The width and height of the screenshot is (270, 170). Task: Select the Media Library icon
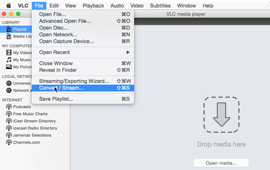click(9, 36)
